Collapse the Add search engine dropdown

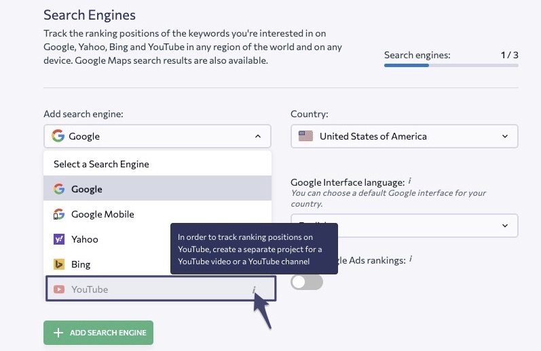tap(258, 136)
